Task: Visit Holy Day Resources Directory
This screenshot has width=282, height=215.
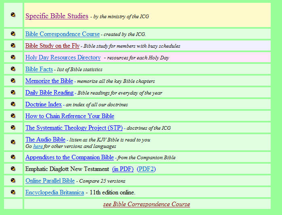Action: click(63, 57)
